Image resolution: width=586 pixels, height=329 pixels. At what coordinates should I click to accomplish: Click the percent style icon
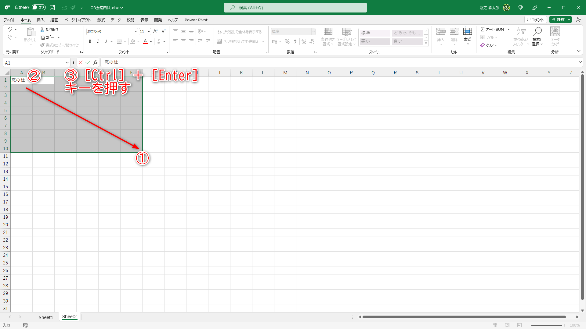(287, 41)
